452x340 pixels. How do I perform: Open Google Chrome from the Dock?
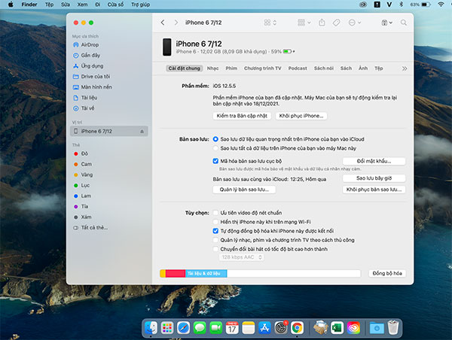pyautogui.click(x=297, y=328)
